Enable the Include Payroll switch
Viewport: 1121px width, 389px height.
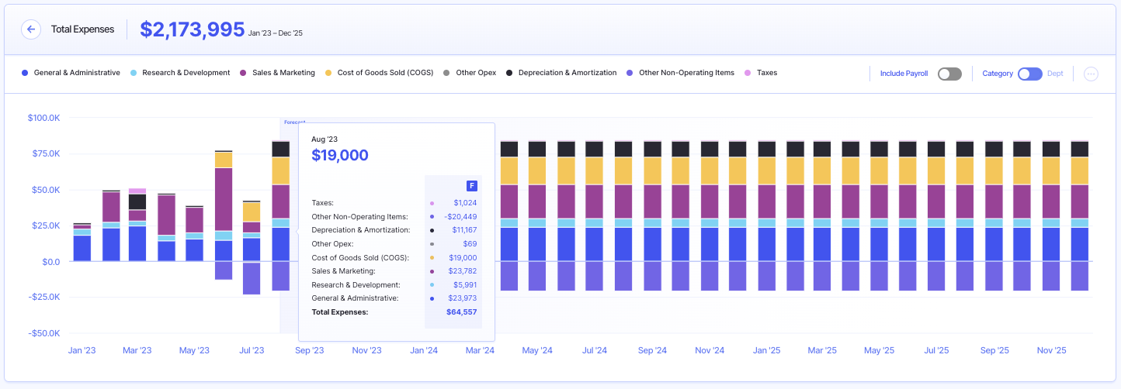[949, 74]
